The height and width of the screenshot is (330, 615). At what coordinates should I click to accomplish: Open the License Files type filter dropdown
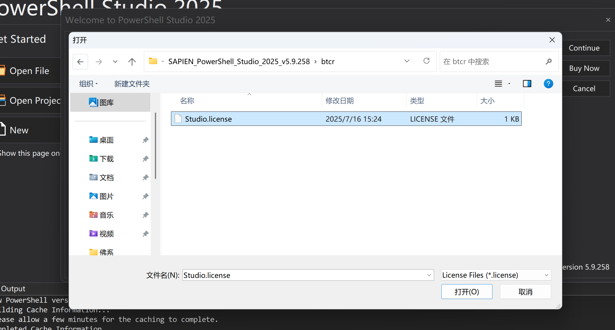pos(496,275)
